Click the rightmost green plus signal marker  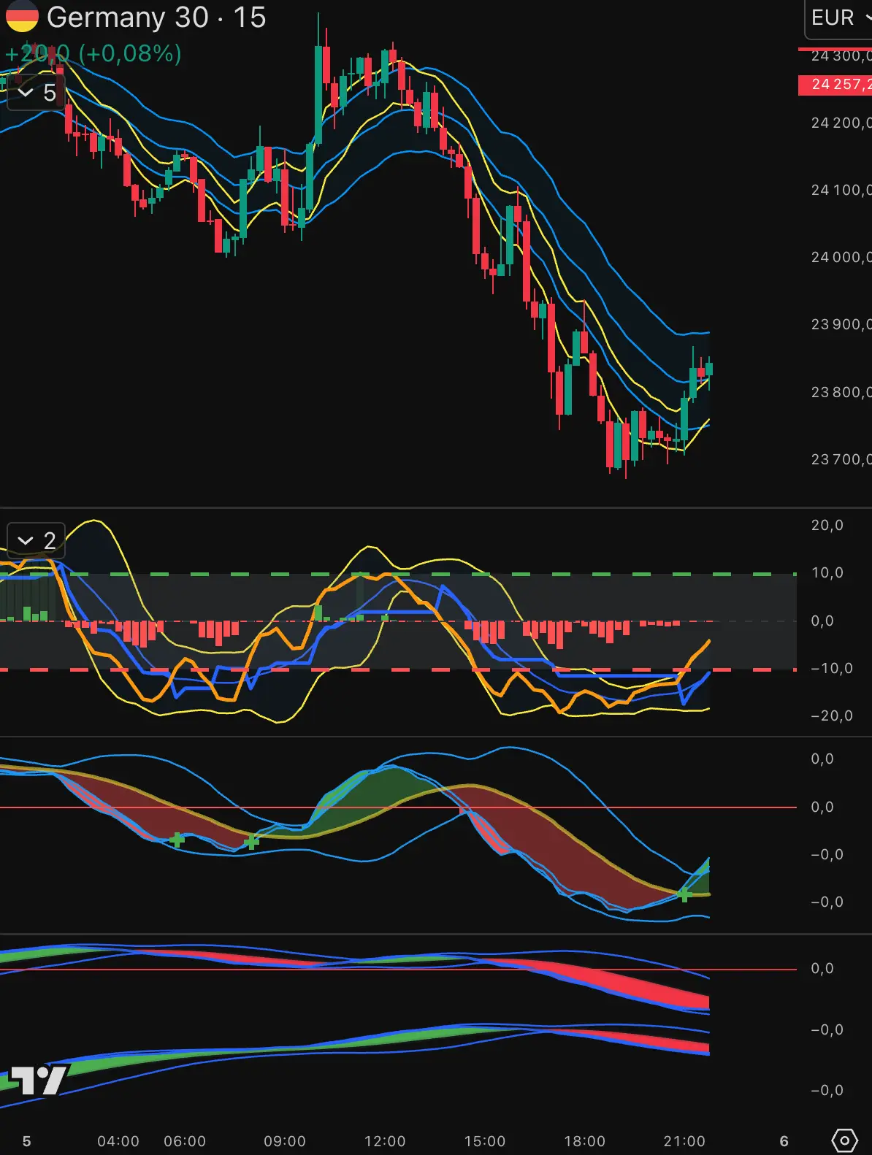pyautogui.click(x=684, y=894)
